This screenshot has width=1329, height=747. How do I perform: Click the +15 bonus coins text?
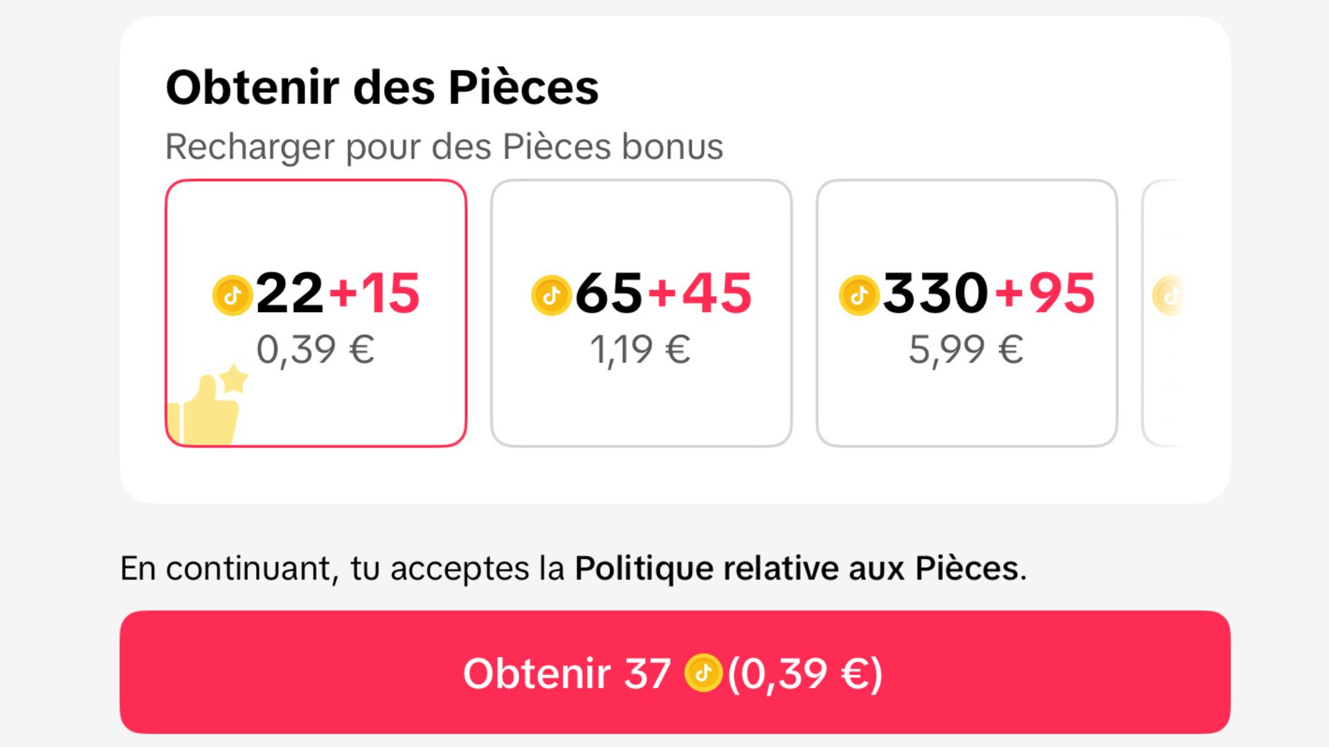coord(374,293)
